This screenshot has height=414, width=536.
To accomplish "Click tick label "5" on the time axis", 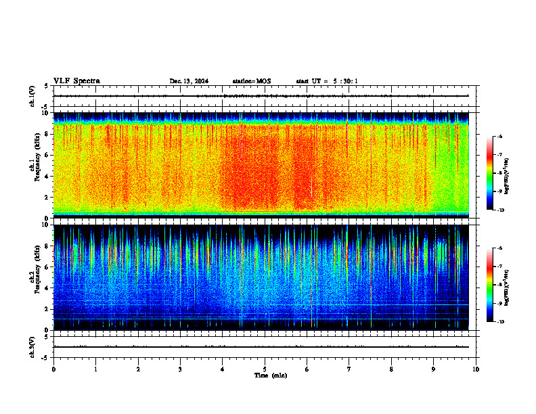I will point(265,369).
